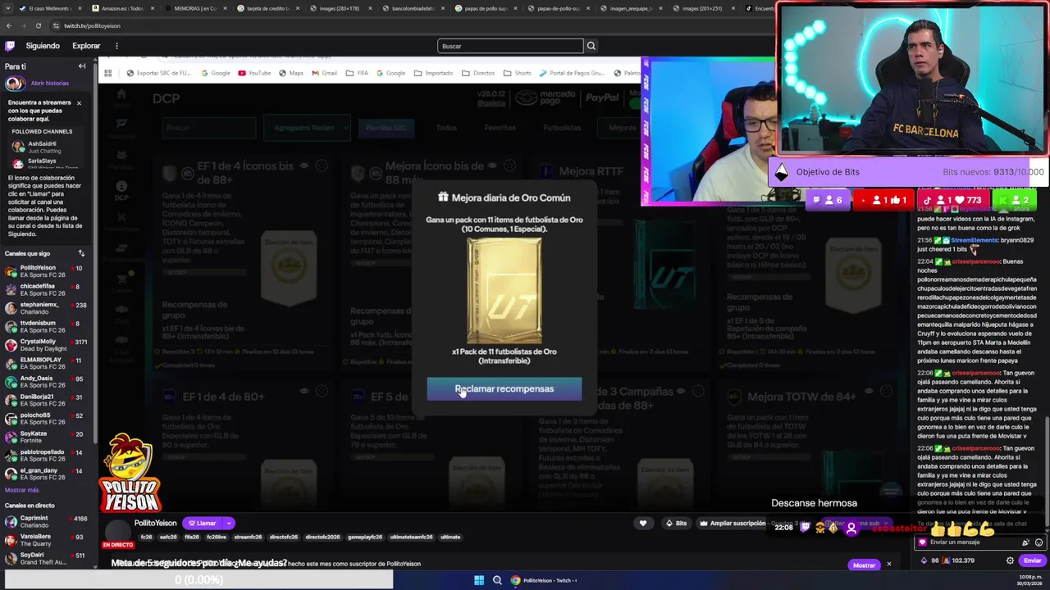The width and height of the screenshot is (1050, 590).
Task: Click the gold pack image in the reward popup
Action: click(504, 293)
